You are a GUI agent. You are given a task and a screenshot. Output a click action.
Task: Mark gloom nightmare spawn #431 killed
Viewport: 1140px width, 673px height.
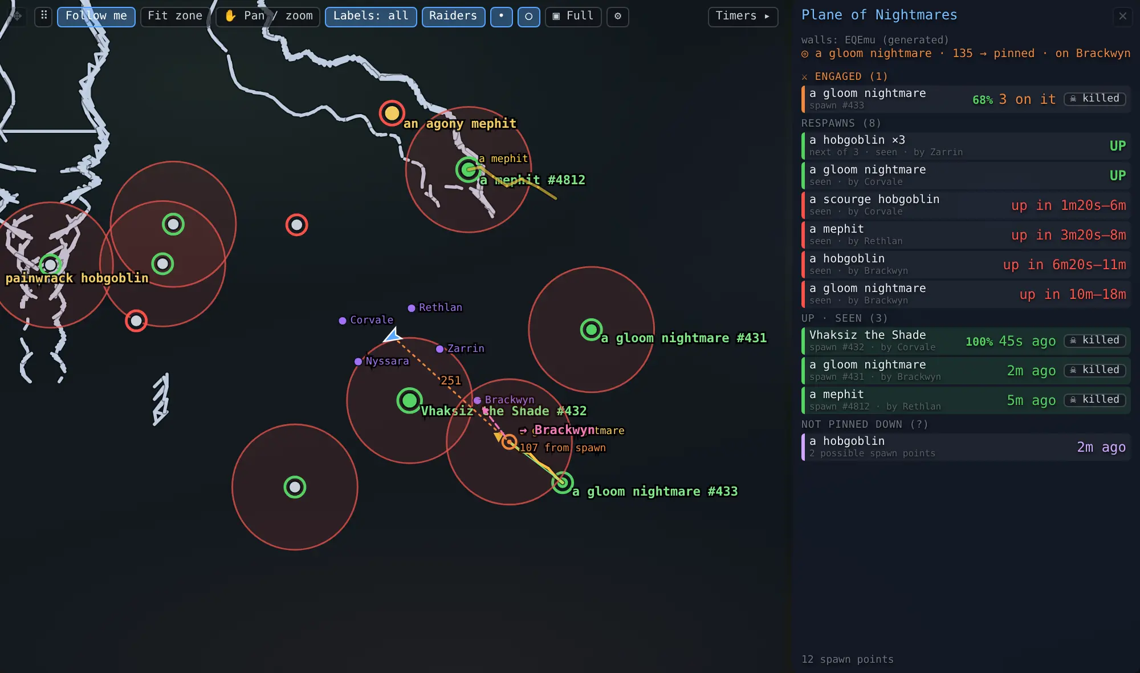point(1095,370)
